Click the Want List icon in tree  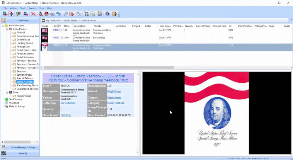[x=7, y=103]
